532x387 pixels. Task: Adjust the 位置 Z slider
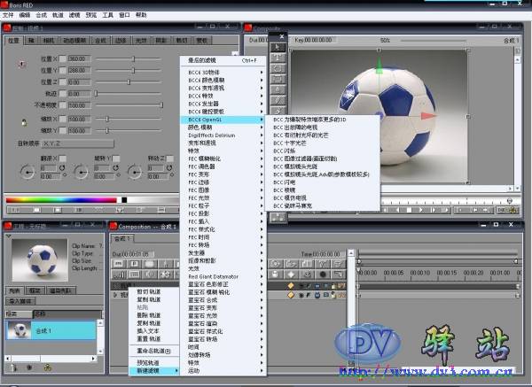[129, 82]
